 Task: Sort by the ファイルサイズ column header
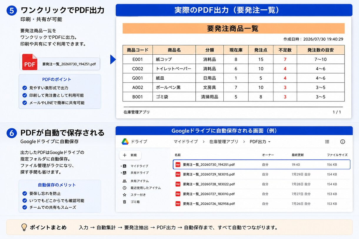337,155
